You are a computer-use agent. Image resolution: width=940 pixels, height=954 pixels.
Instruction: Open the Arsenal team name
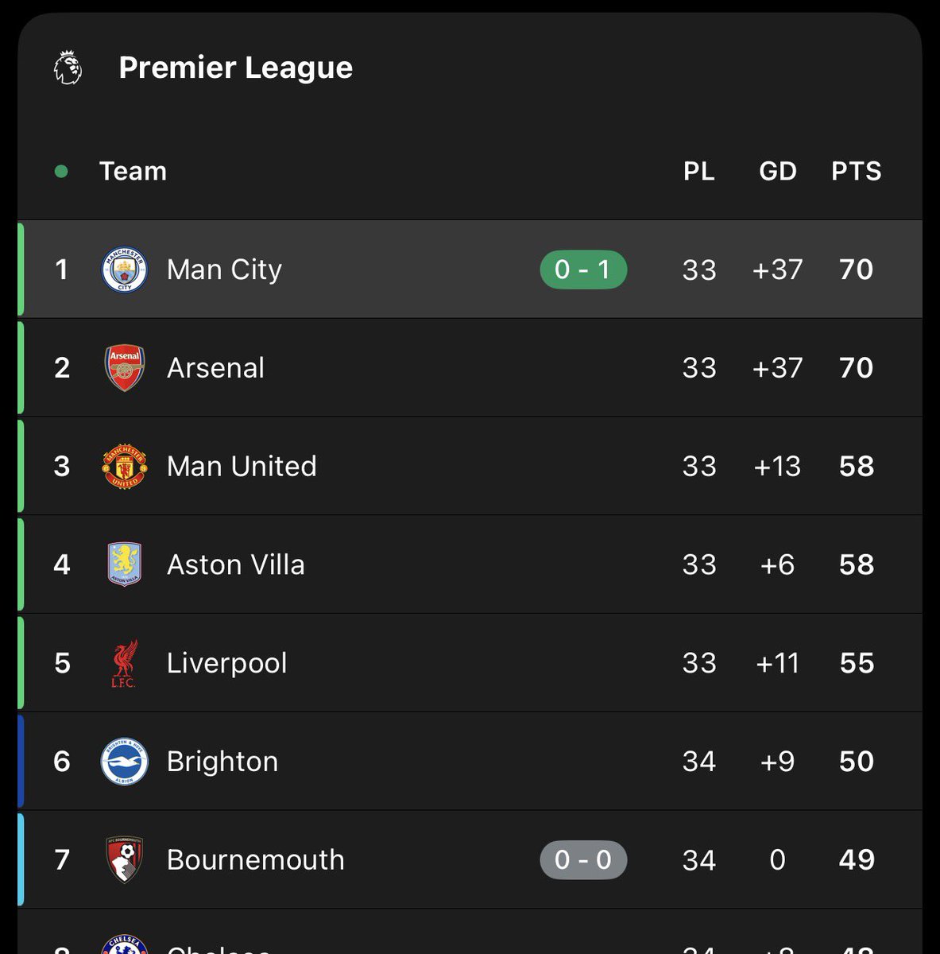215,368
